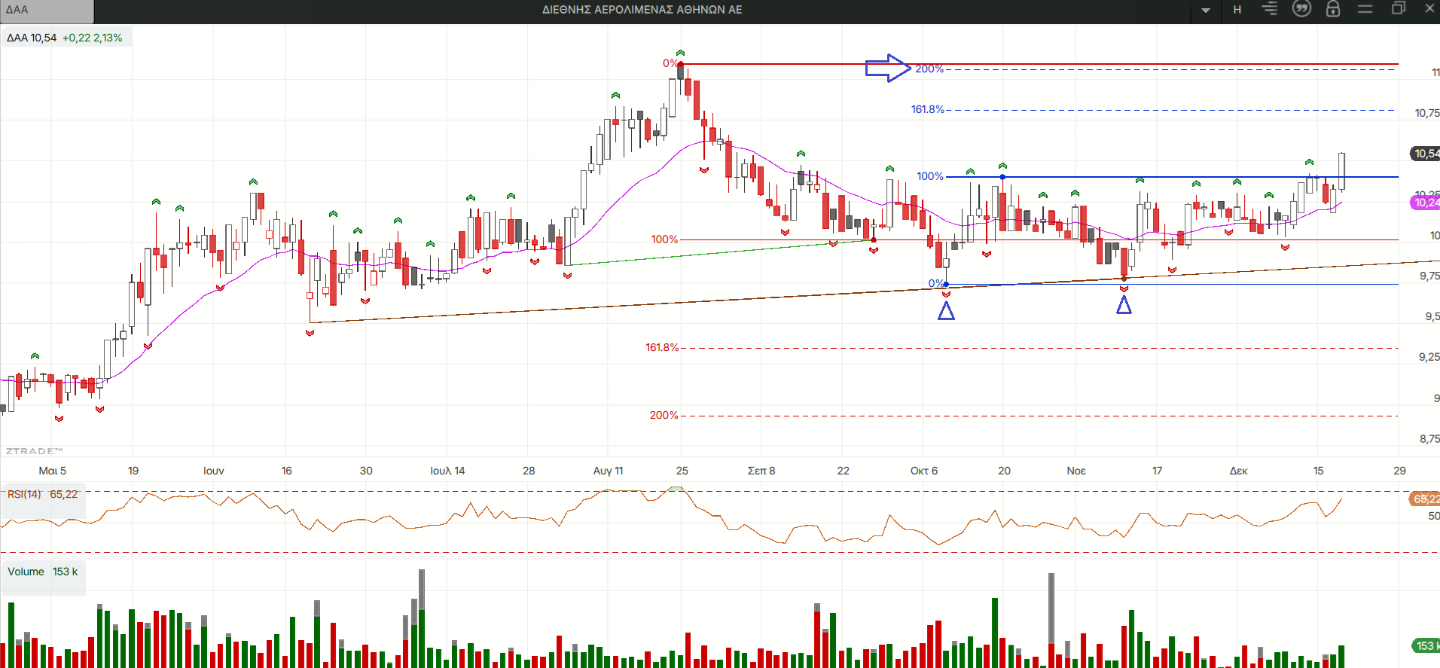The image size is (1440, 668).
Task: Click the 10,54 current price tag
Action: (1425, 154)
